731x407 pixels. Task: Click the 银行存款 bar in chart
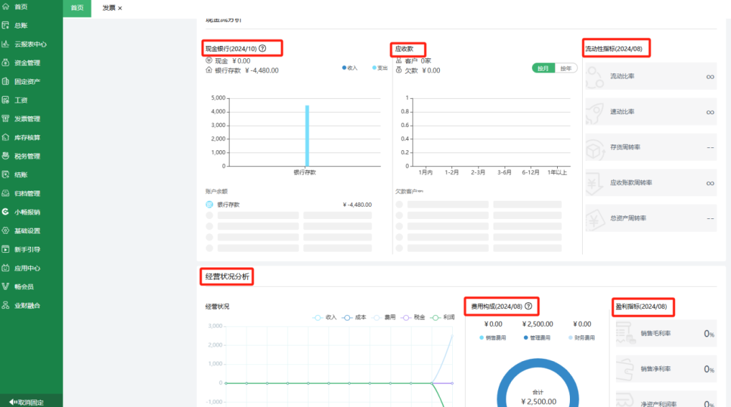307,135
